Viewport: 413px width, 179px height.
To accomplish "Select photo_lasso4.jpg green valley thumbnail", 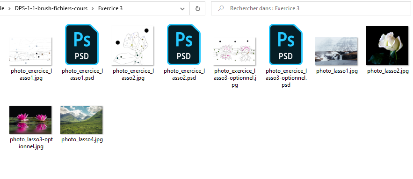I will [x=81, y=120].
